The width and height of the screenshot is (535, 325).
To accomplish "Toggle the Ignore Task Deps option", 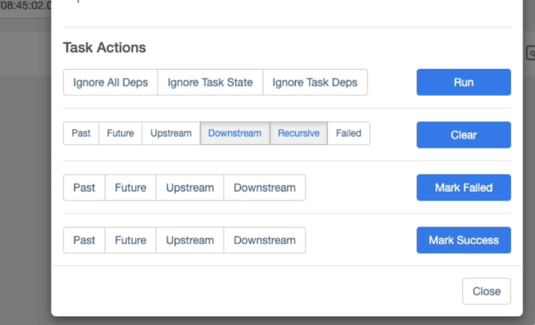I will tap(315, 82).
